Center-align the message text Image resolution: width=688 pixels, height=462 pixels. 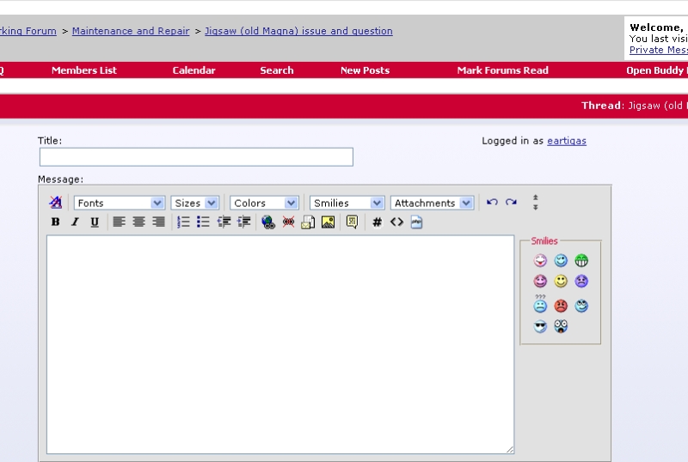138,222
